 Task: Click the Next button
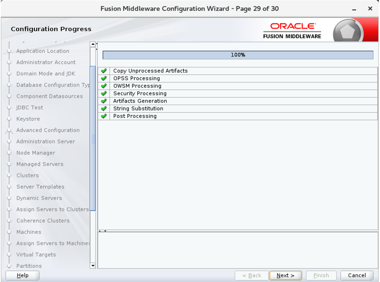(286, 275)
